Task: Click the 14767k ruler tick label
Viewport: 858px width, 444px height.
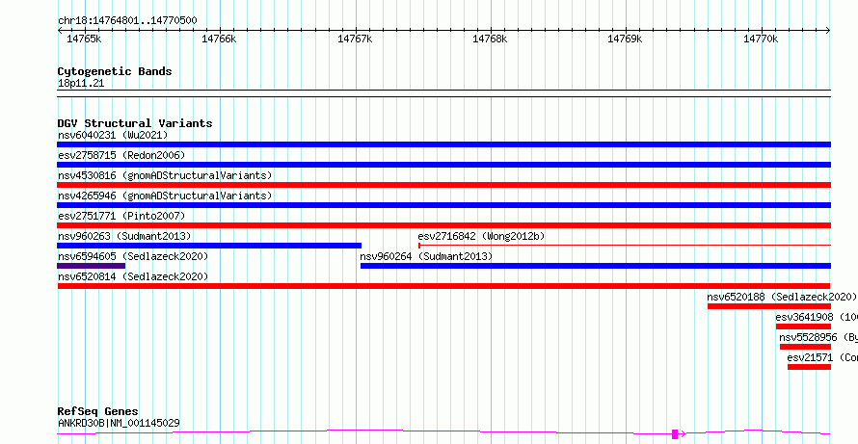Action: tap(355, 39)
